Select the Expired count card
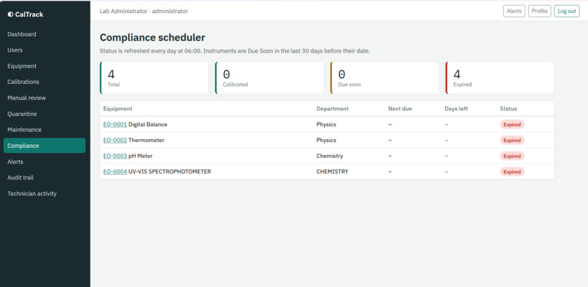 coord(500,77)
